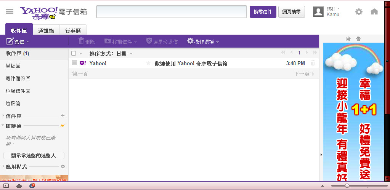Open the hamburger menu beside Yahoo logo
Viewport: 390px width, 190px height.
tap(10, 11)
